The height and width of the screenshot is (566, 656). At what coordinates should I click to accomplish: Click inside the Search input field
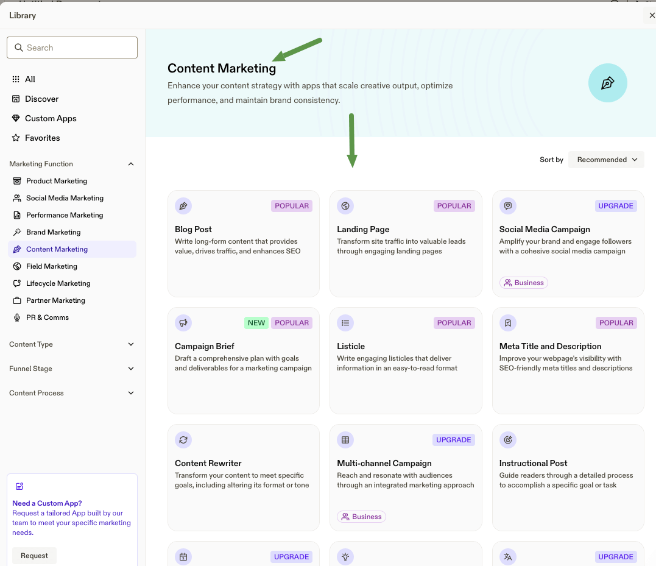point(72,48)
